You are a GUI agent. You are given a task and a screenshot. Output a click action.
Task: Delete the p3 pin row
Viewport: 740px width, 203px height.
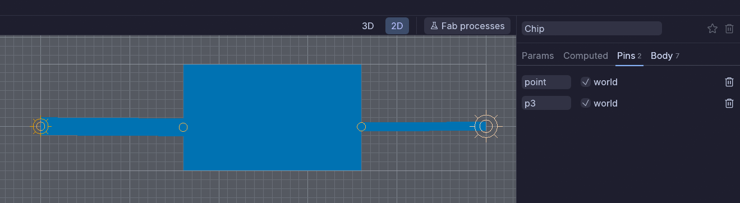pyautogui.click(x=729, y=103)
